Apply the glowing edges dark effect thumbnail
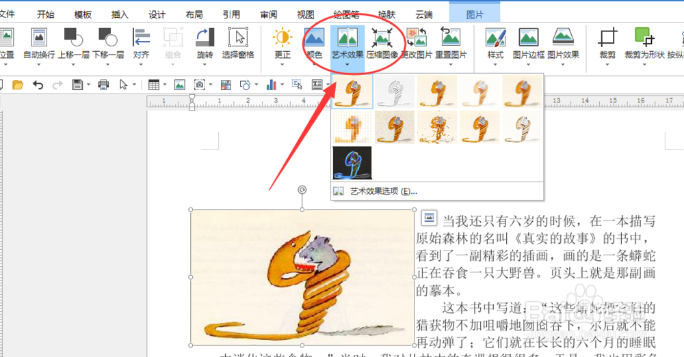The width and height of the screenshot is (684, 357). [352, 163]
